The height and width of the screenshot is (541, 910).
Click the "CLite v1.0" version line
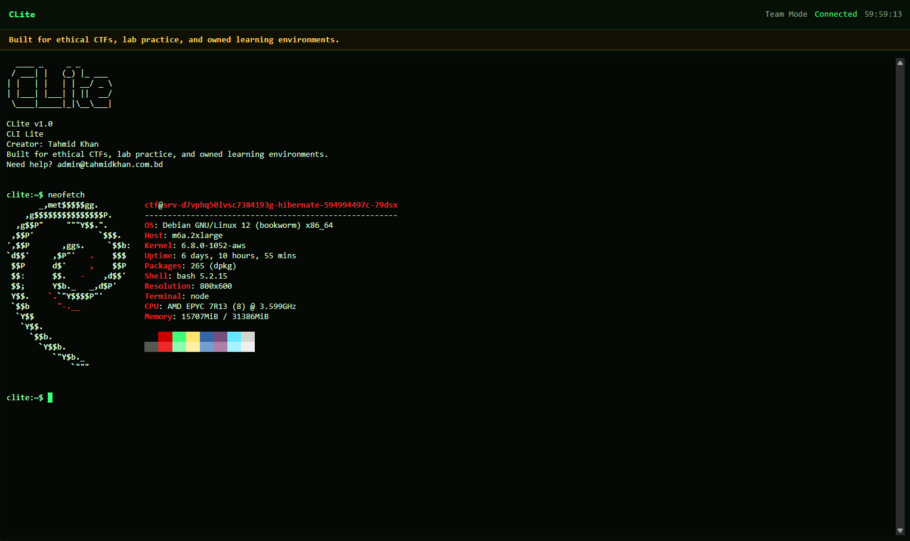tap(29, 124)
